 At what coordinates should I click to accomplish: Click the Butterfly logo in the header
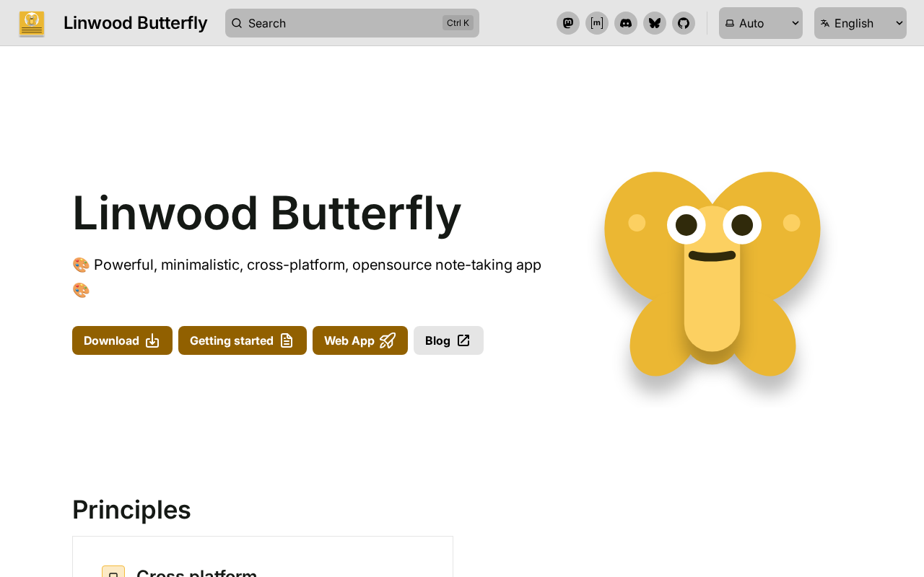coord(32,23)
